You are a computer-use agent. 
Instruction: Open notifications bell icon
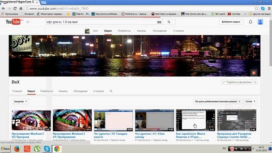(x=250, y=22)
